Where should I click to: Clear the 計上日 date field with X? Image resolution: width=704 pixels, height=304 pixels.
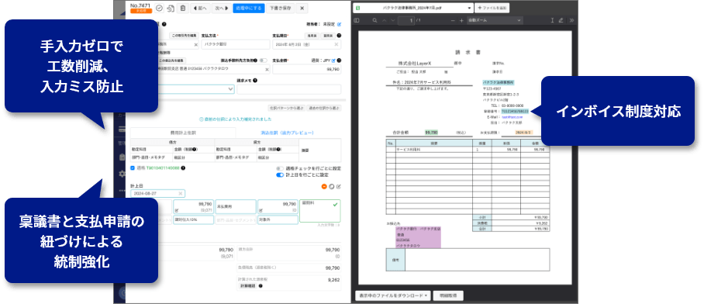point(181,194)
